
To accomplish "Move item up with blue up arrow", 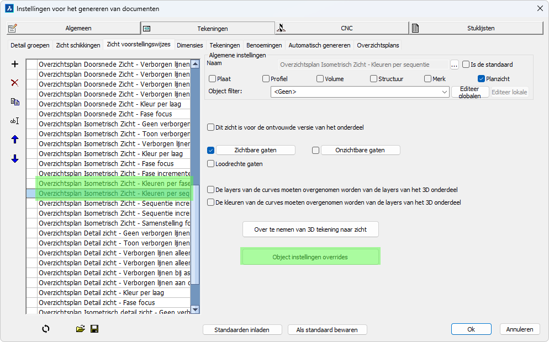I will (15, 140).
